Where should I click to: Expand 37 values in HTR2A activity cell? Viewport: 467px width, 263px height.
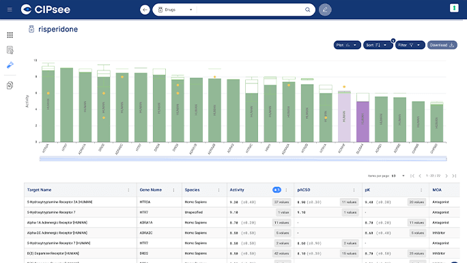pos(281,202)
